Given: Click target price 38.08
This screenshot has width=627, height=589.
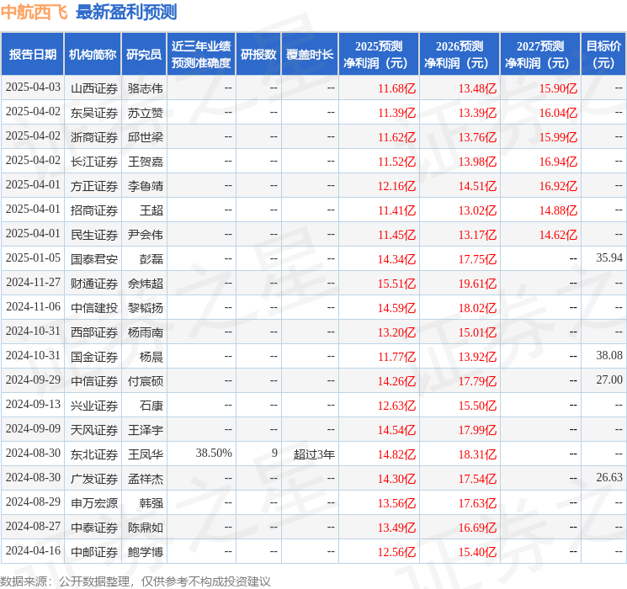Looking at the screenshot, I should [x=609, y=355].
